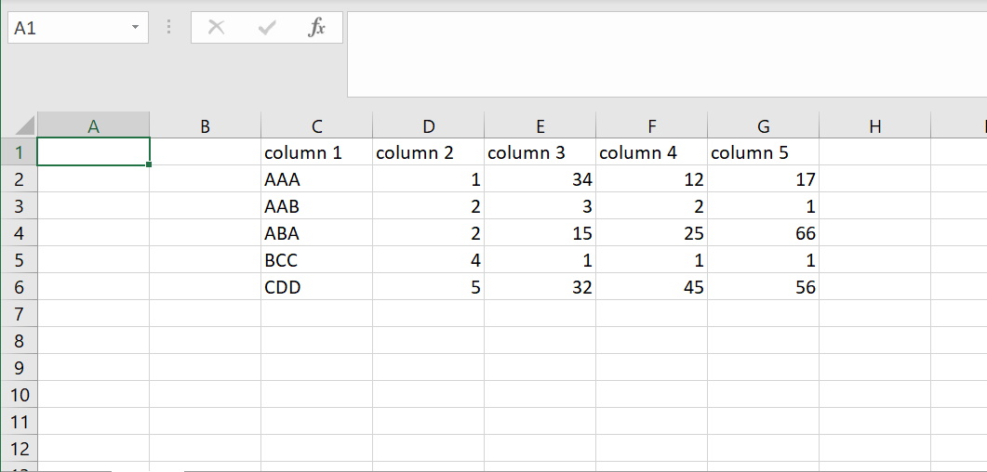Click the Insert Function fx icon
This screenshot has width=987, height=472.
316,28
